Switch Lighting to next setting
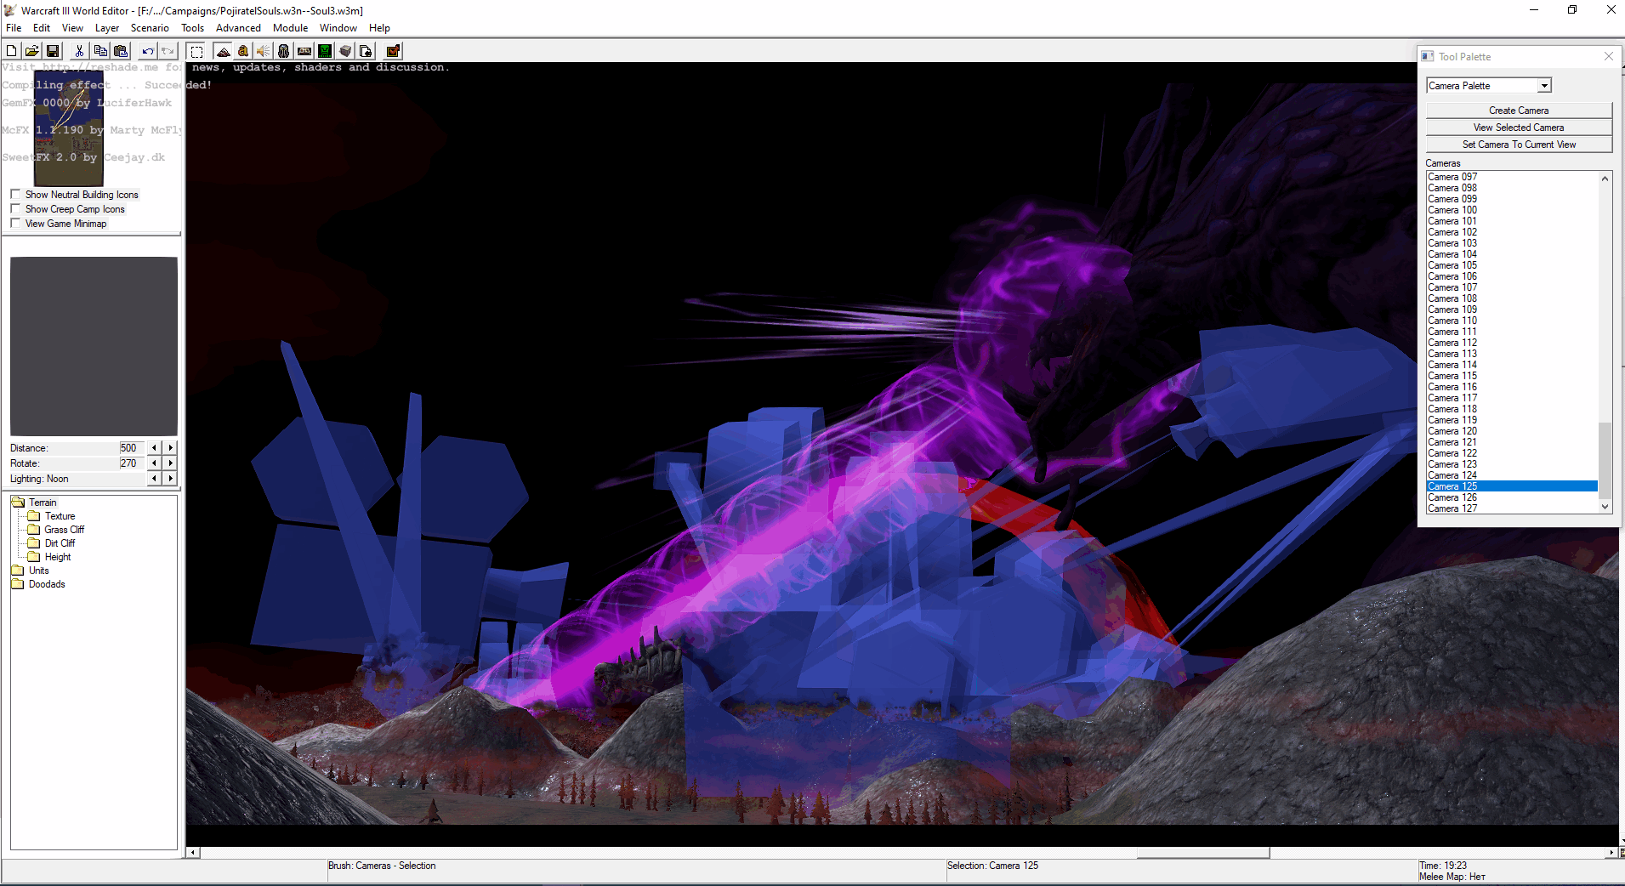The image size is (1625, 886). pos(171,479)
